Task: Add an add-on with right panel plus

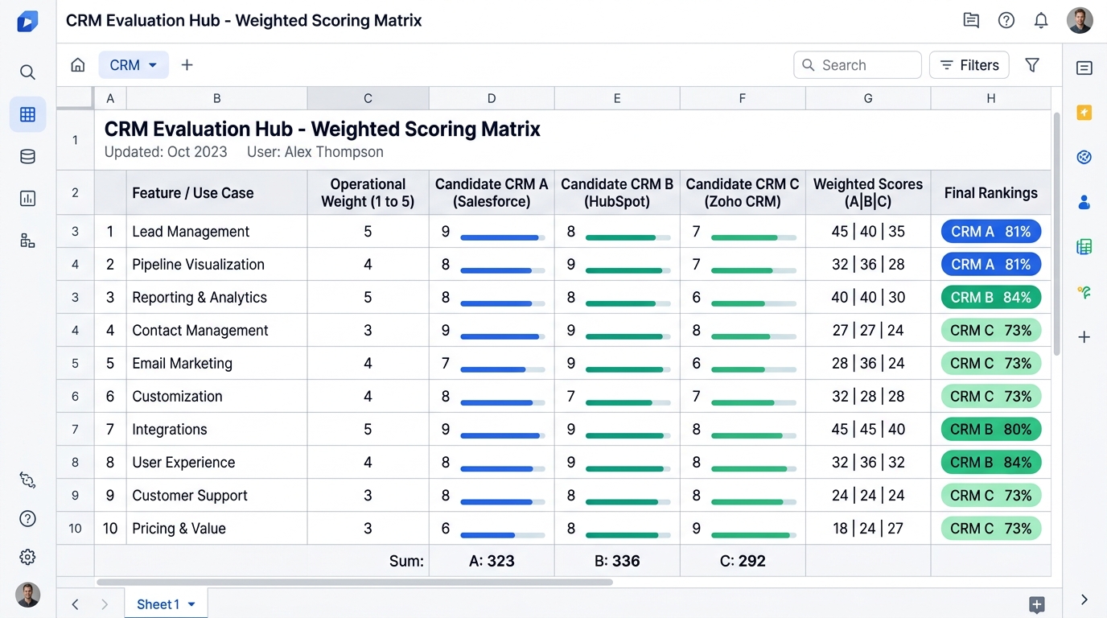Action: pyautogui.click(x=1084, y=337)
